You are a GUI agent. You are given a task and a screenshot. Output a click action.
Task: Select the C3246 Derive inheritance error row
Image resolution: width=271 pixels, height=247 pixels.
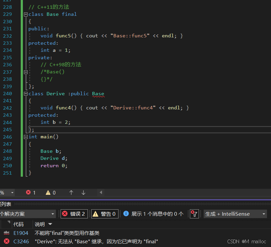click(96, 242)
